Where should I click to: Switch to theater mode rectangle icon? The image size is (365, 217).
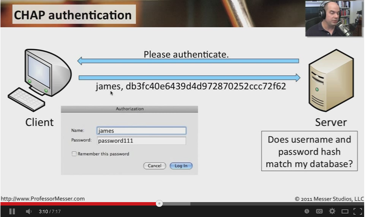[x=345, y=211]
